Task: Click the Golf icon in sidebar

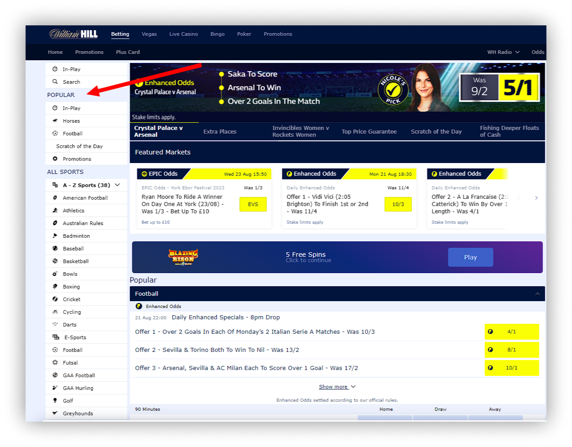Action: [x=55, y=401]
